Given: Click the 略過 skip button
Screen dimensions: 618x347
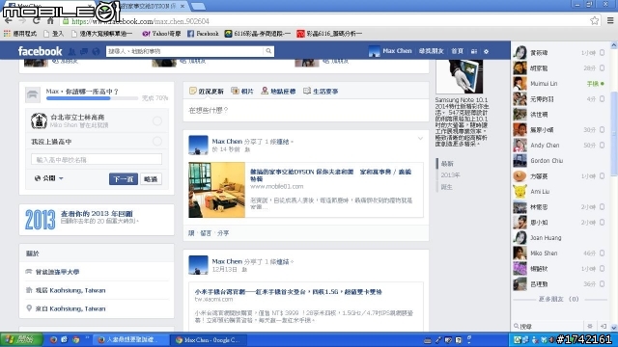Looking at the screenshot, I should [x=151, y=179].
